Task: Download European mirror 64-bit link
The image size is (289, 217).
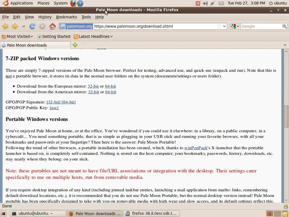Action: coord(110,86)
